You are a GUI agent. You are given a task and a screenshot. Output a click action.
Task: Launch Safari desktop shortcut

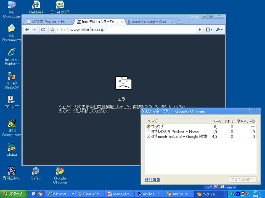[36, 174]
